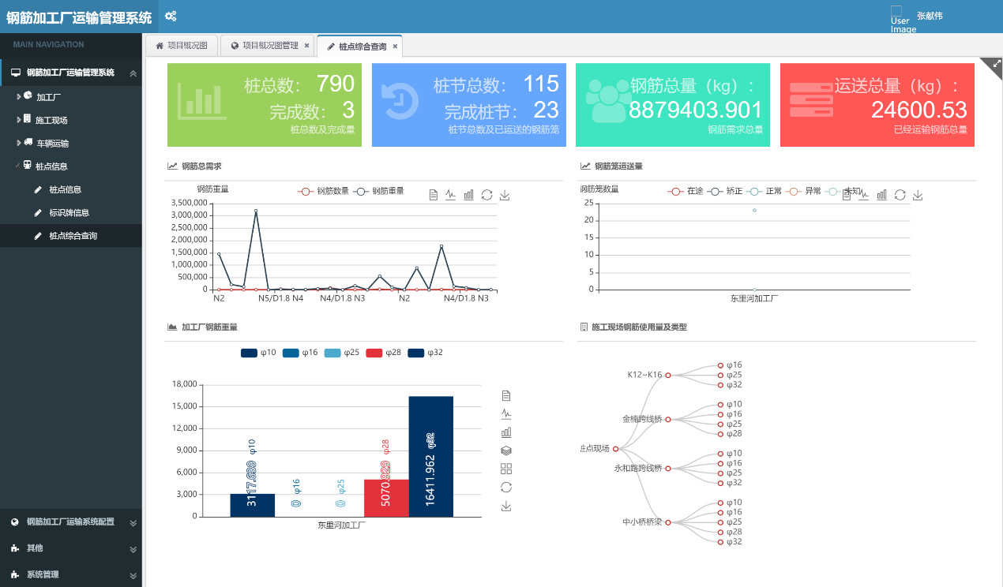Click the φ32 bar in 加工厂钢筋重量 chart
The image size is (1003, 587).
[x=430, y=458]
